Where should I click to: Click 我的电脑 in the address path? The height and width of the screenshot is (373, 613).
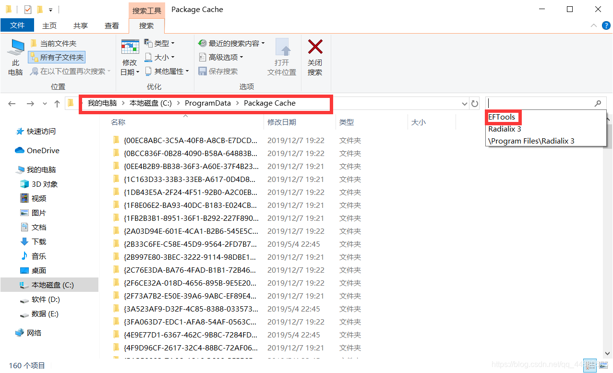point(102,103)
